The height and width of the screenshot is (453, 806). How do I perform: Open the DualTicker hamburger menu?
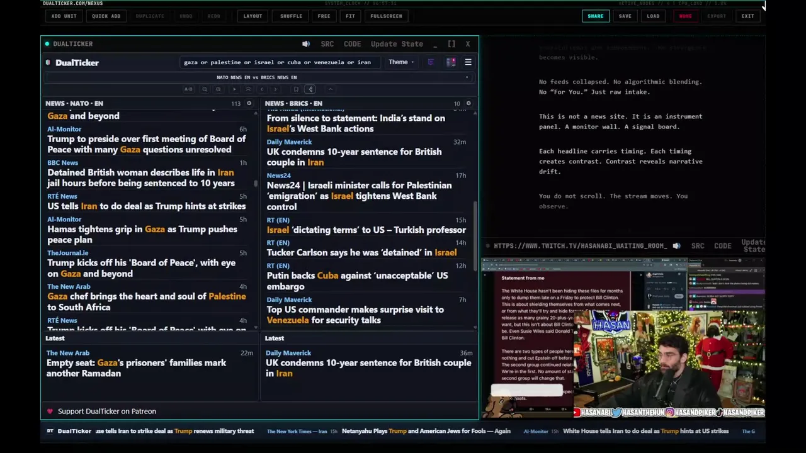468,62
